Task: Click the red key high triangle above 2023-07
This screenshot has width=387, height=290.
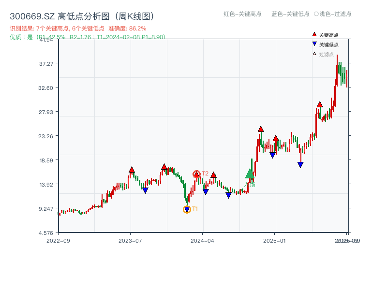Action: (132, 170)
